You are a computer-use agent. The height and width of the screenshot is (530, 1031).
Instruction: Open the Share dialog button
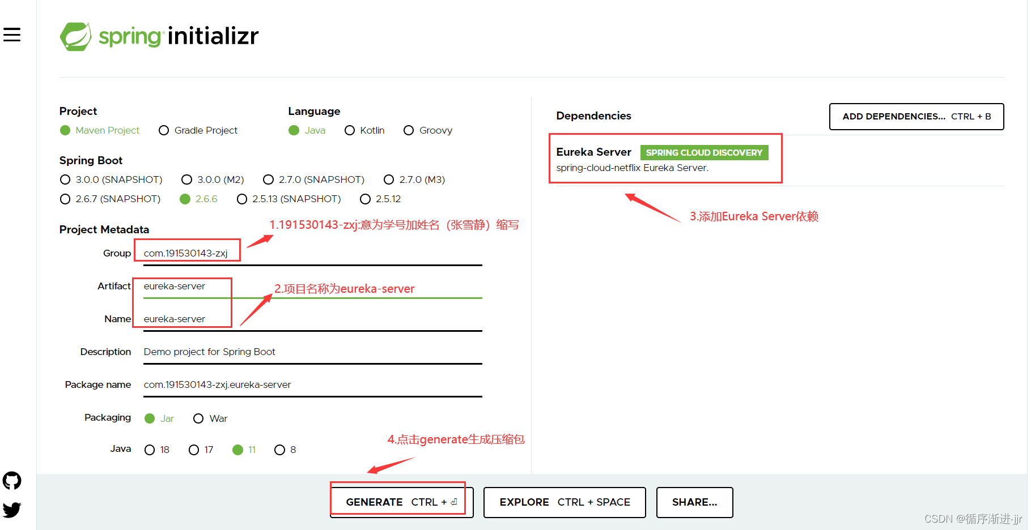(695, 502)
